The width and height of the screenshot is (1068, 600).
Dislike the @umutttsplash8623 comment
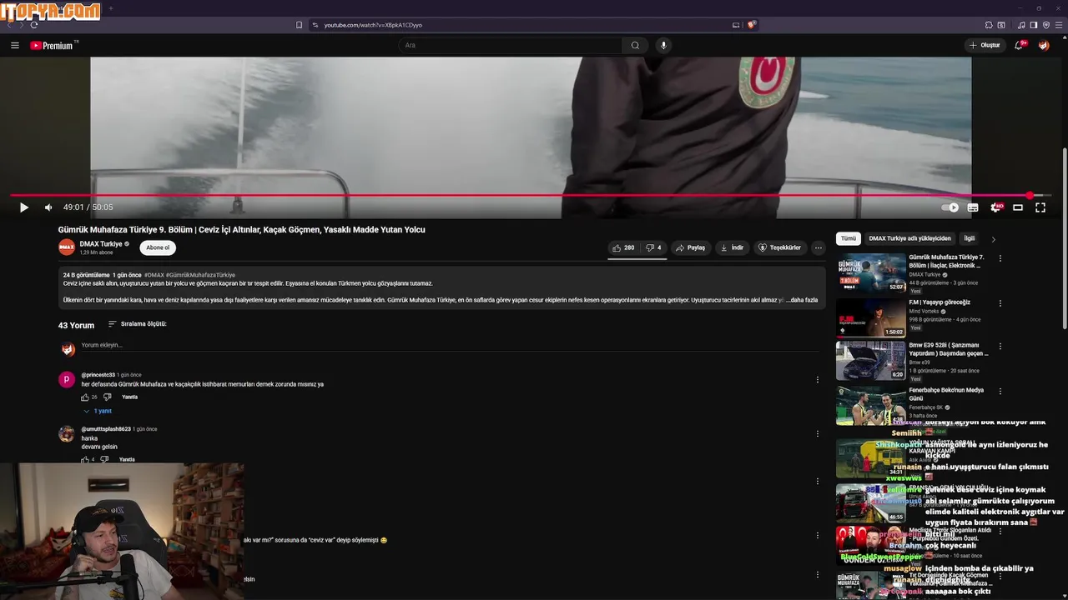[x=104, y=459]
